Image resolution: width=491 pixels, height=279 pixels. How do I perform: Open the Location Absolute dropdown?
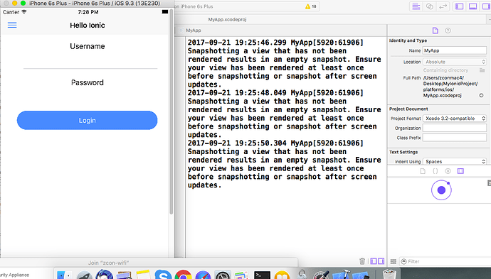pyautogui.click(x=455, y=62)
